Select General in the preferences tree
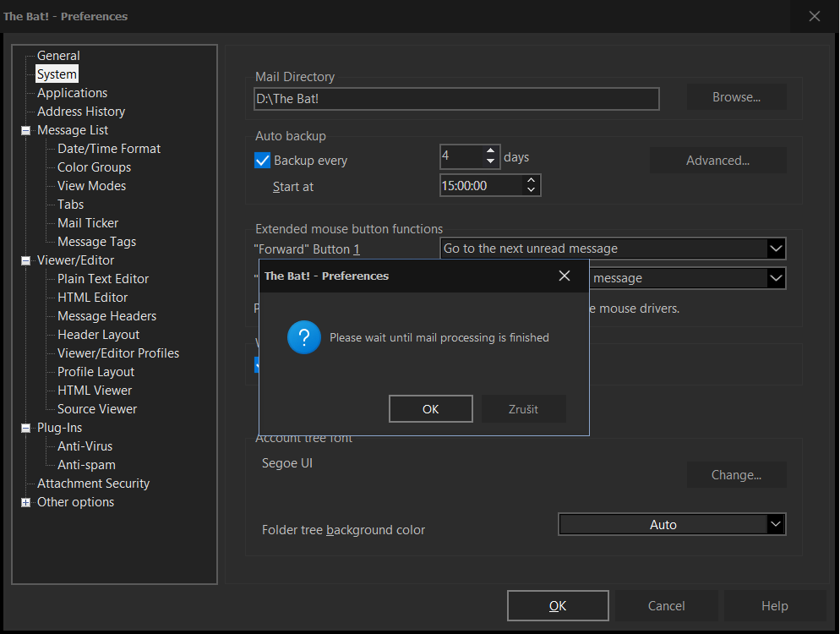Screen dimensions: 840x634 pyautogui.click(x=58, y=56)
